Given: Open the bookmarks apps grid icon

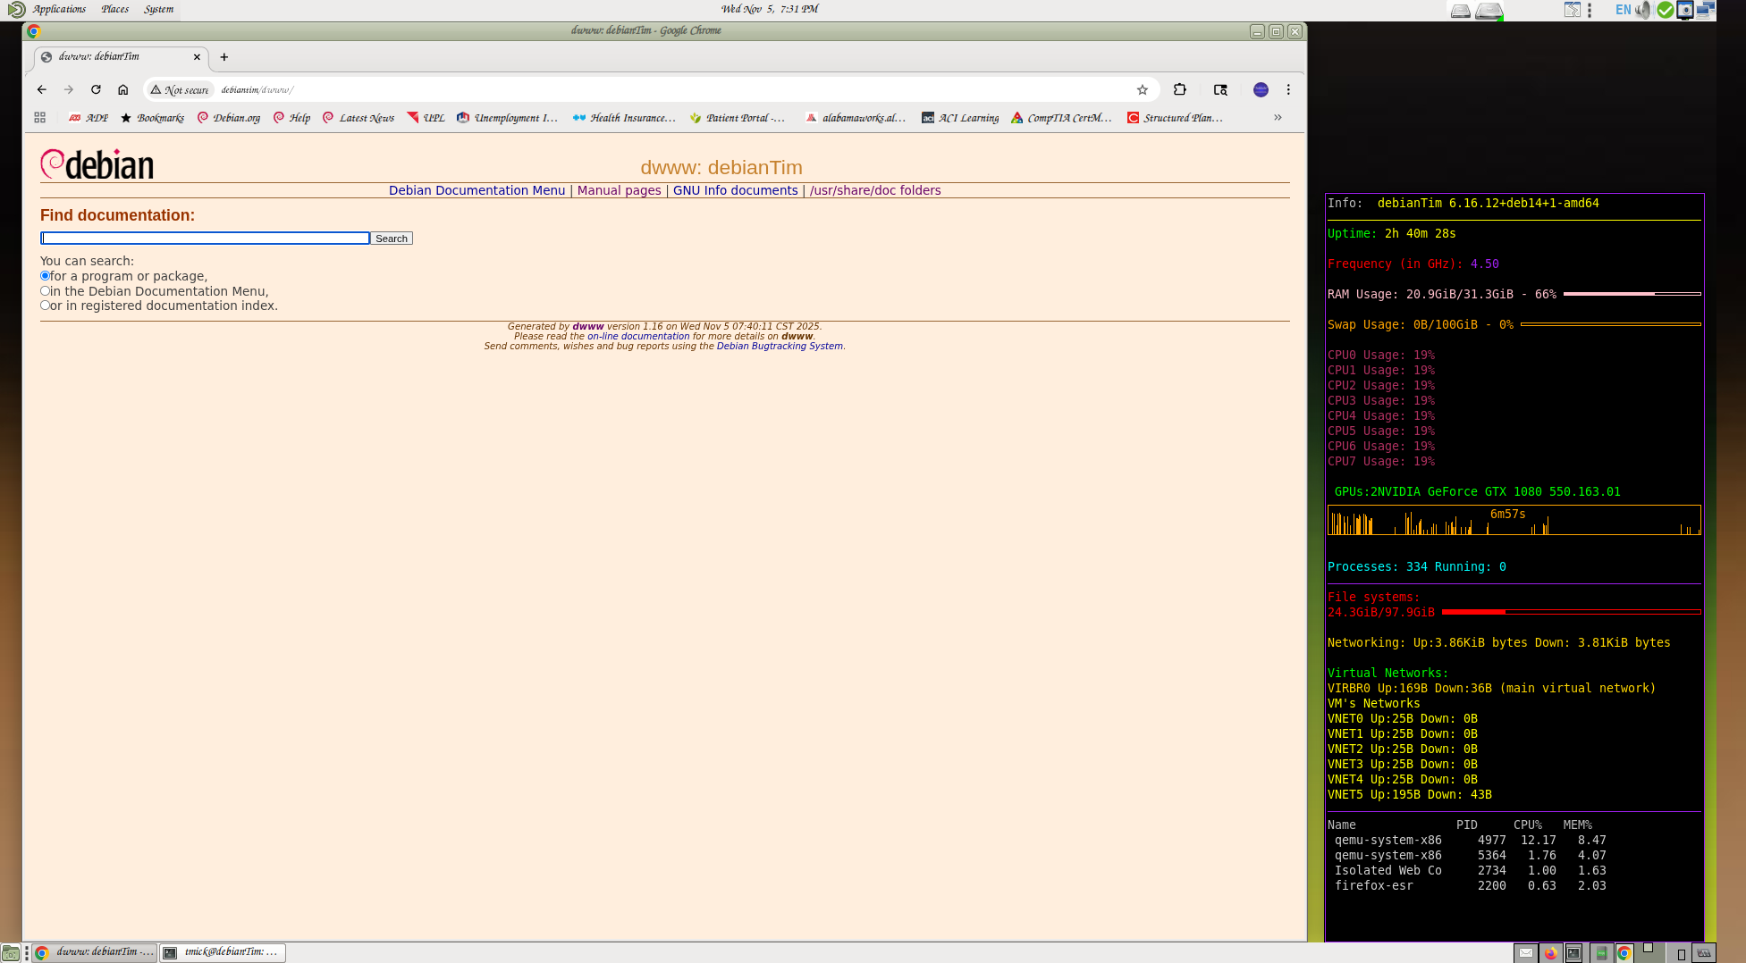Looking at the screenshot, I should pyautogui.click(x=39, y=118).
